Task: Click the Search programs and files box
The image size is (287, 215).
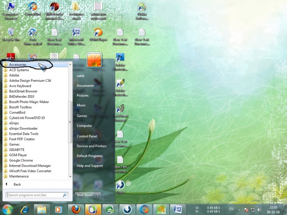Action: coord(37,195)
